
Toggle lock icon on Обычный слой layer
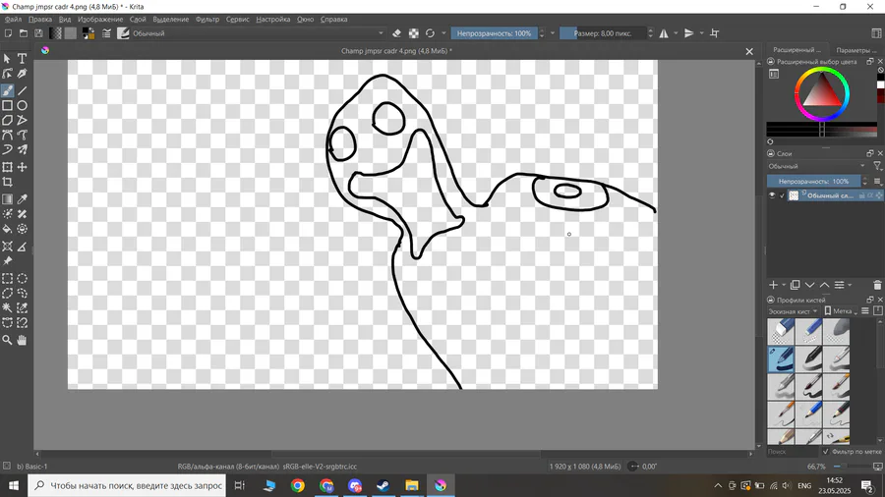861,195
